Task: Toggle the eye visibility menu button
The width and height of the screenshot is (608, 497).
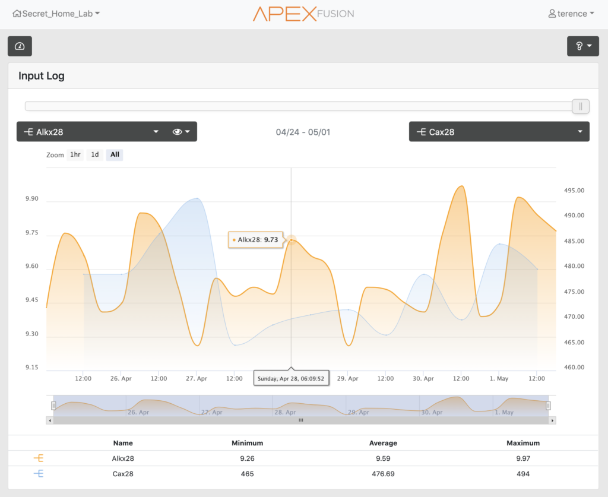Action: point(180,132)
